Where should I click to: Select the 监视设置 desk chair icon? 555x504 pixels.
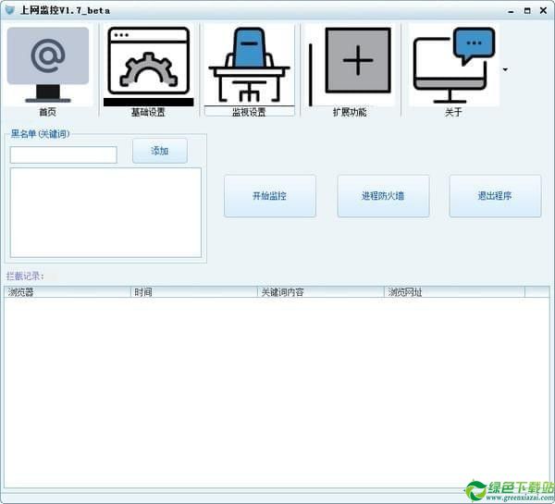[249, 65]
